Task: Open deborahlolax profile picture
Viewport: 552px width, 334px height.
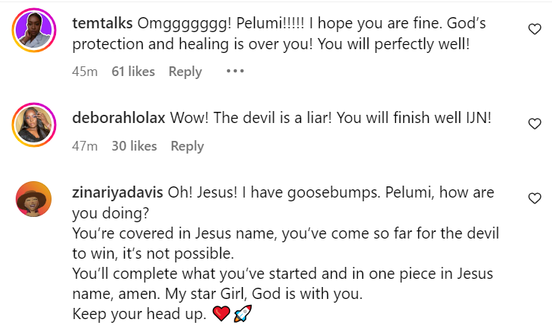Action: 34,126
